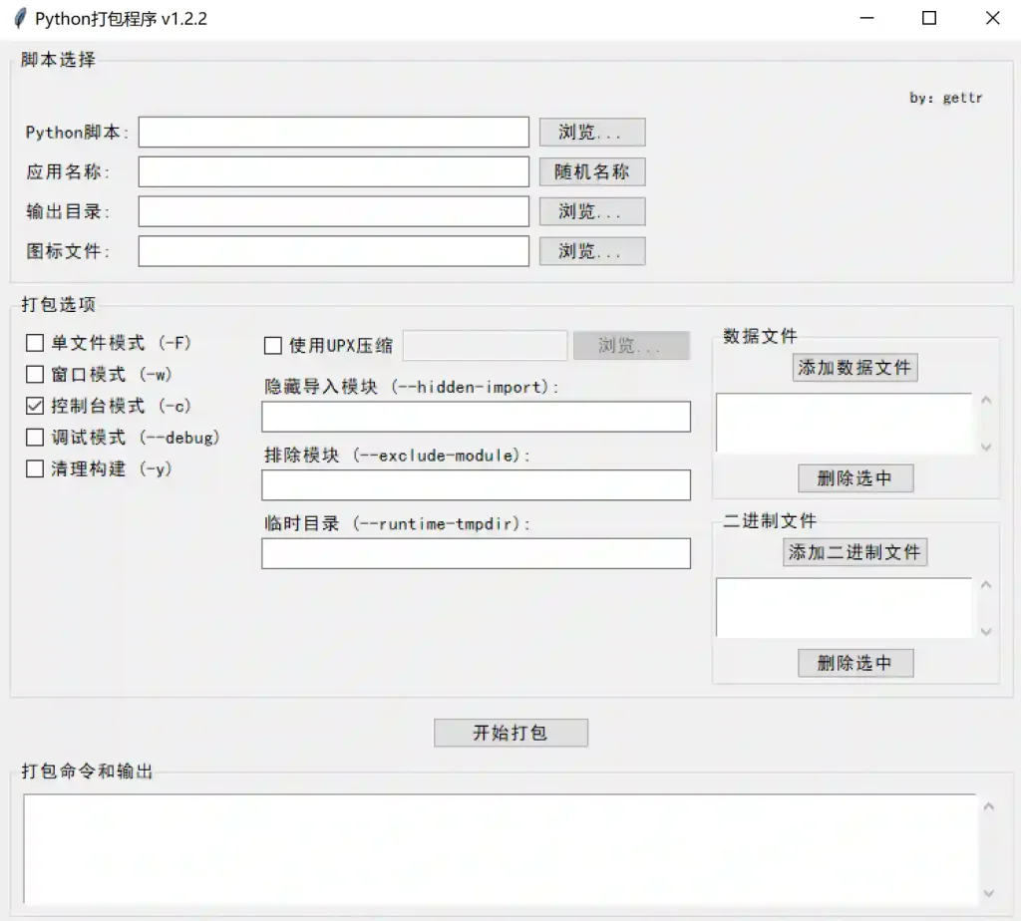Browse for the 图标文件
This screenshot has width=1021, height=921.
coord(592,251)
